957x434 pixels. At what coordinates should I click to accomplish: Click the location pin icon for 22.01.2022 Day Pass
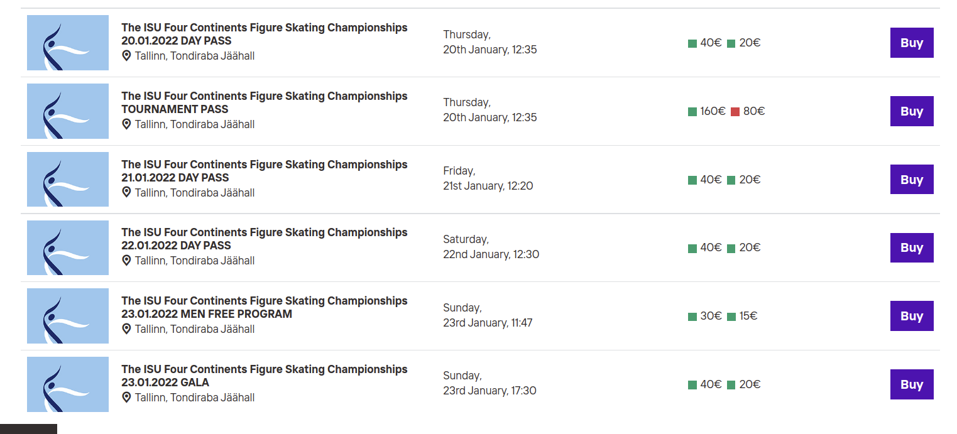point(126,261)
